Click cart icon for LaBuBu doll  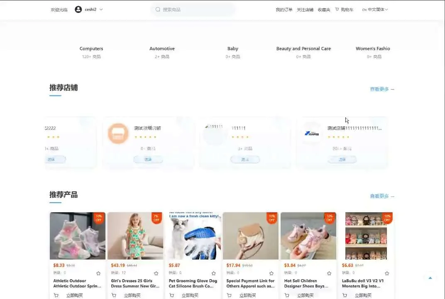click(x=345, y=296)
